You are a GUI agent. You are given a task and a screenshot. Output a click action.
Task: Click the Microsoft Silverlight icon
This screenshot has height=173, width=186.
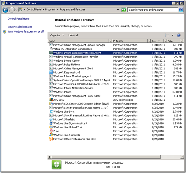(51, 119)
